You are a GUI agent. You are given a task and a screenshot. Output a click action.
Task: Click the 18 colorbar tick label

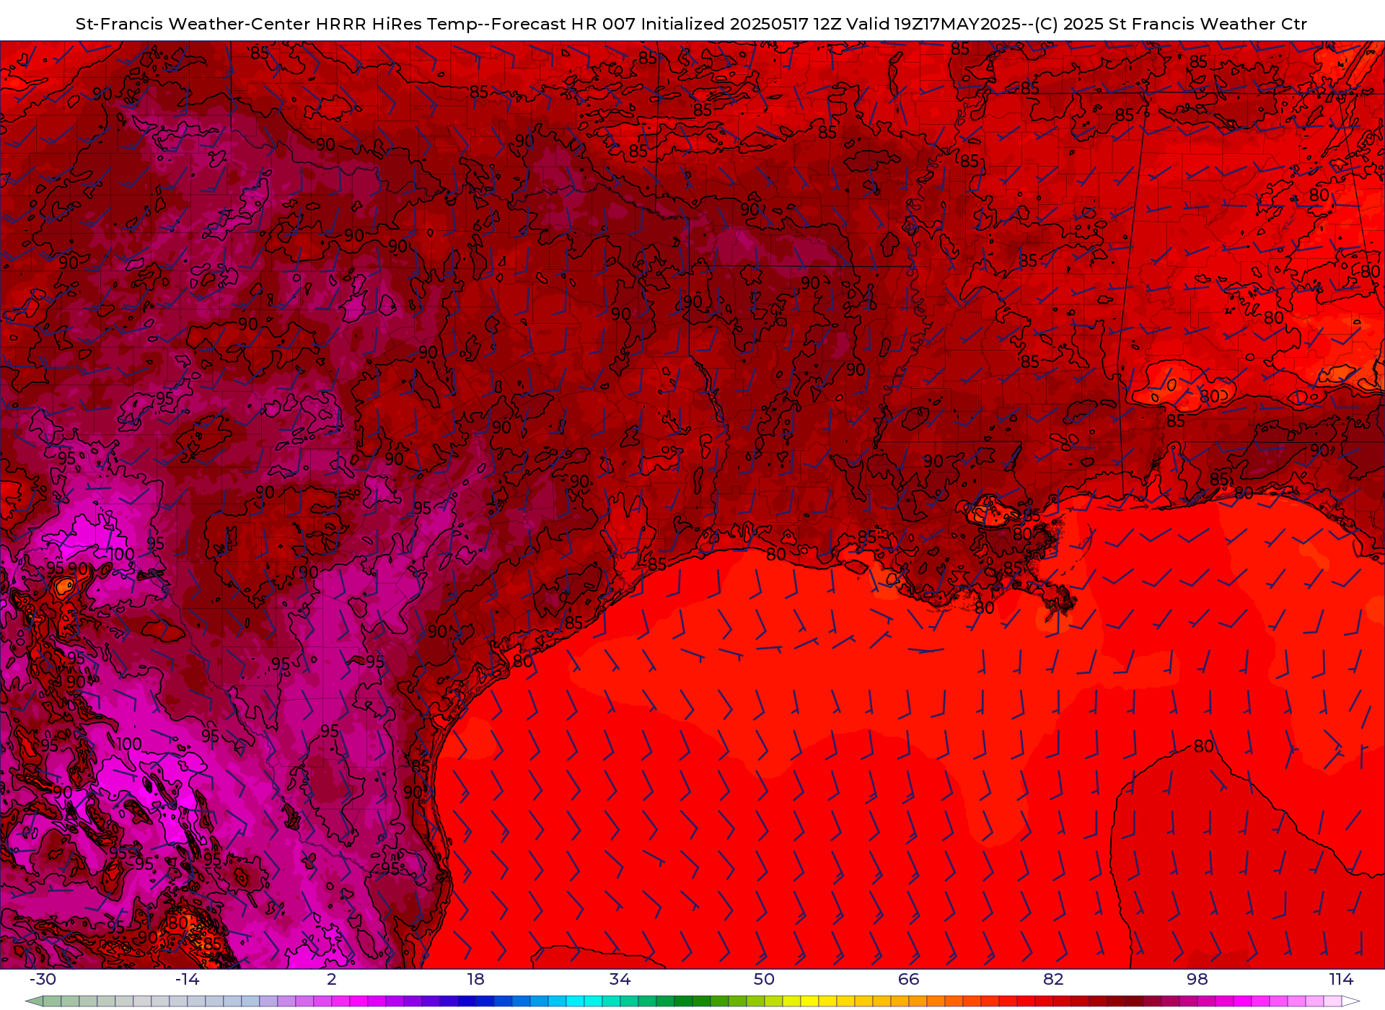476,979
